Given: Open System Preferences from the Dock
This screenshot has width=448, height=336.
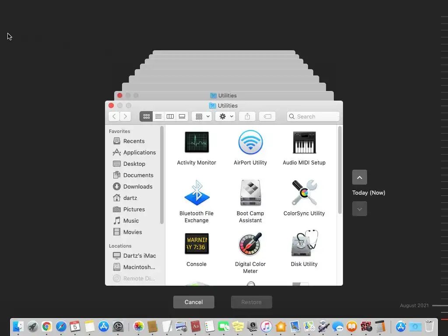Looking at the screenshot, I should point(118,326).
